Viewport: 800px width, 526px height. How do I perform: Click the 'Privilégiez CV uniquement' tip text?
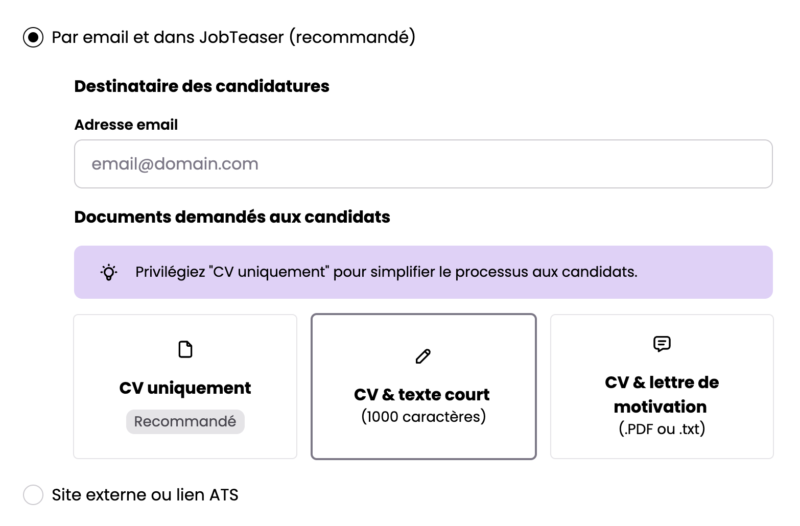[386, 272]
